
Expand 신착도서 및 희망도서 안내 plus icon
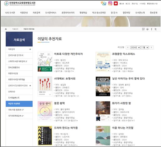click(30, 86)
